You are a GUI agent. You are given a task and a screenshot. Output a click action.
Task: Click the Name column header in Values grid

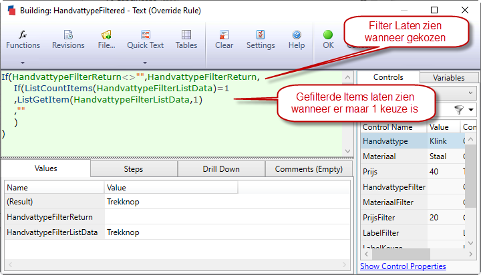coord(54,188)
